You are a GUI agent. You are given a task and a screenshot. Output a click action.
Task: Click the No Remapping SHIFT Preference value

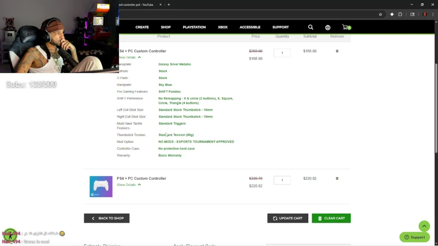click(196, 100)
